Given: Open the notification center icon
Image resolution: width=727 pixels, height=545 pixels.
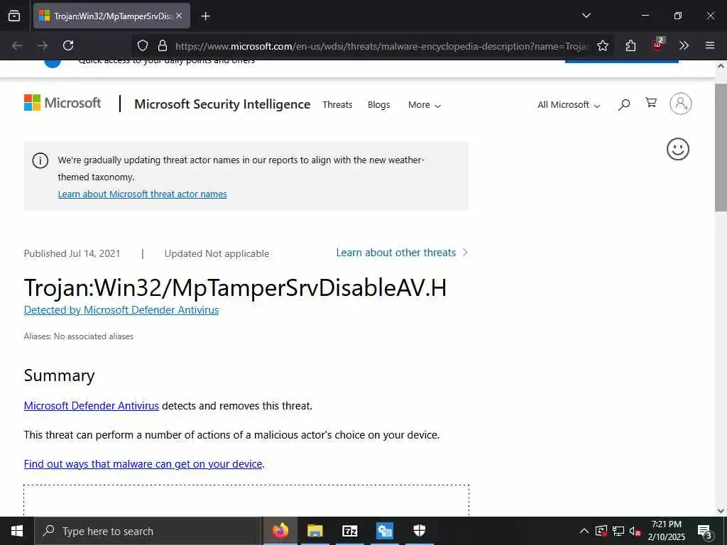Looking at the screenshot, I should (x=705, y=532).
